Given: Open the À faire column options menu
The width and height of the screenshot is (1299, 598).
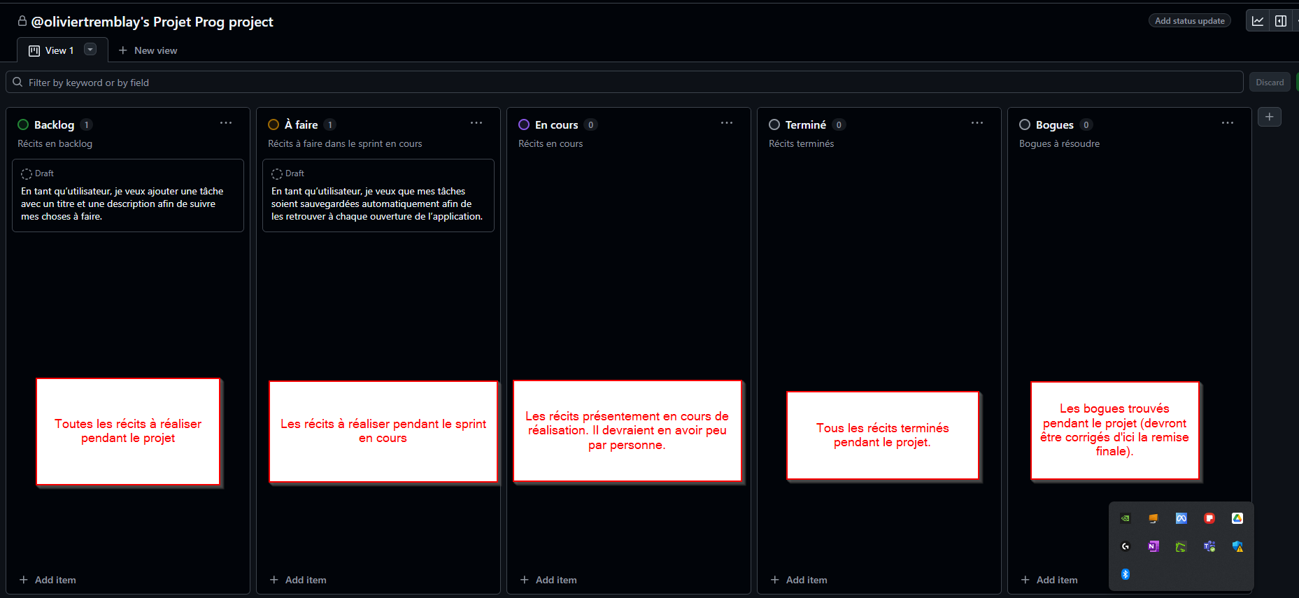Looking at the screenshot, I should click(x=476, y=123).
